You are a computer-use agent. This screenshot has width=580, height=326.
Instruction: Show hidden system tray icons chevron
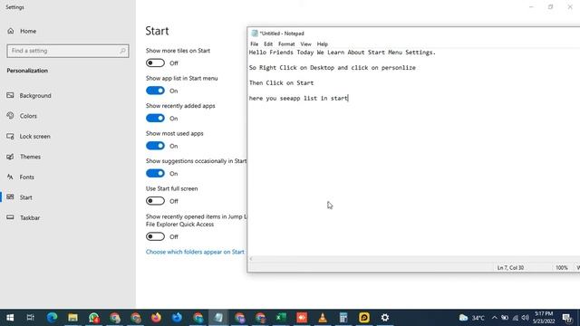[494, 318]
